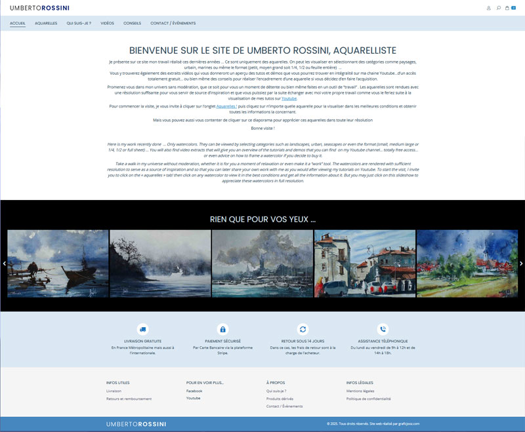The width and height of the screenshot is (525, 432).
Task: Click the Umberto Rossini header logo
Action: coord(39,8)
